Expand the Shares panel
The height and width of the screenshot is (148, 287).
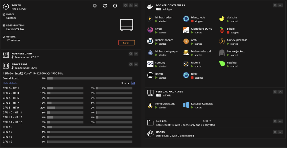click(x=280, y=122)
